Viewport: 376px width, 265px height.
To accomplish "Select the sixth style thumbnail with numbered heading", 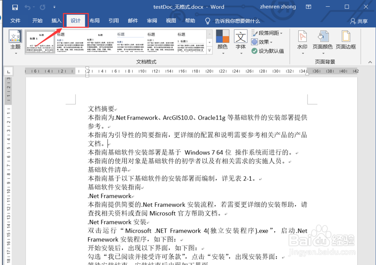I will [191, 42].
